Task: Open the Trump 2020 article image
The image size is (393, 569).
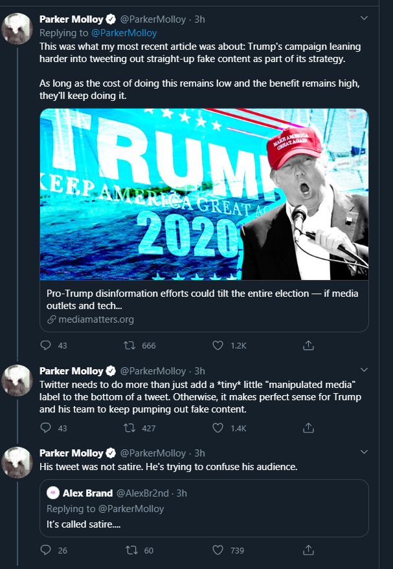Action: [x=204, y=194]
